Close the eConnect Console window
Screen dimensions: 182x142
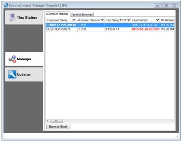point(174,5)
